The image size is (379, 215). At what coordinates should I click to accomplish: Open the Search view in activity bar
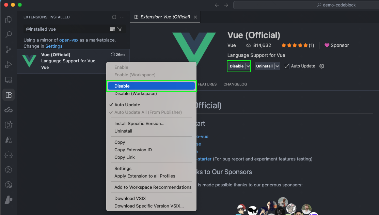click(x=9, y=35)
